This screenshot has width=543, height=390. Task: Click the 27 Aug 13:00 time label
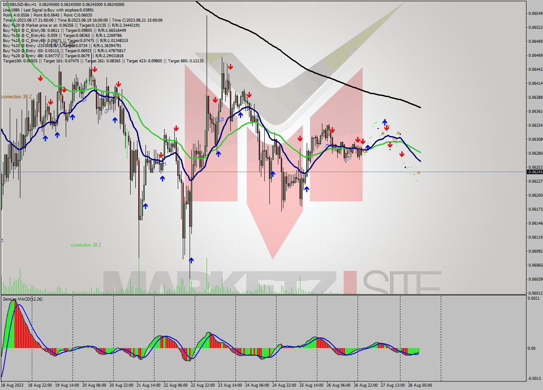393,385
